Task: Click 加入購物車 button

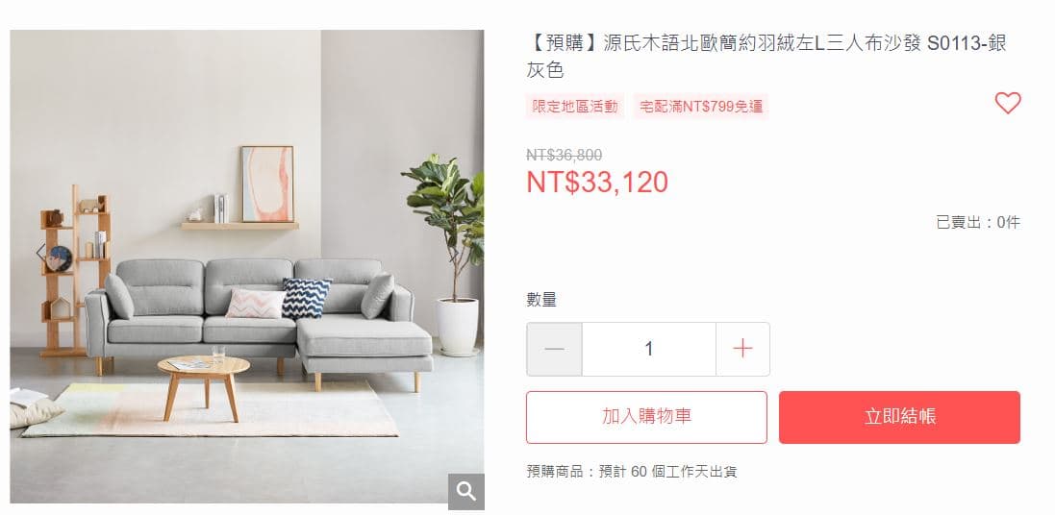Action: tap(646, 417)
